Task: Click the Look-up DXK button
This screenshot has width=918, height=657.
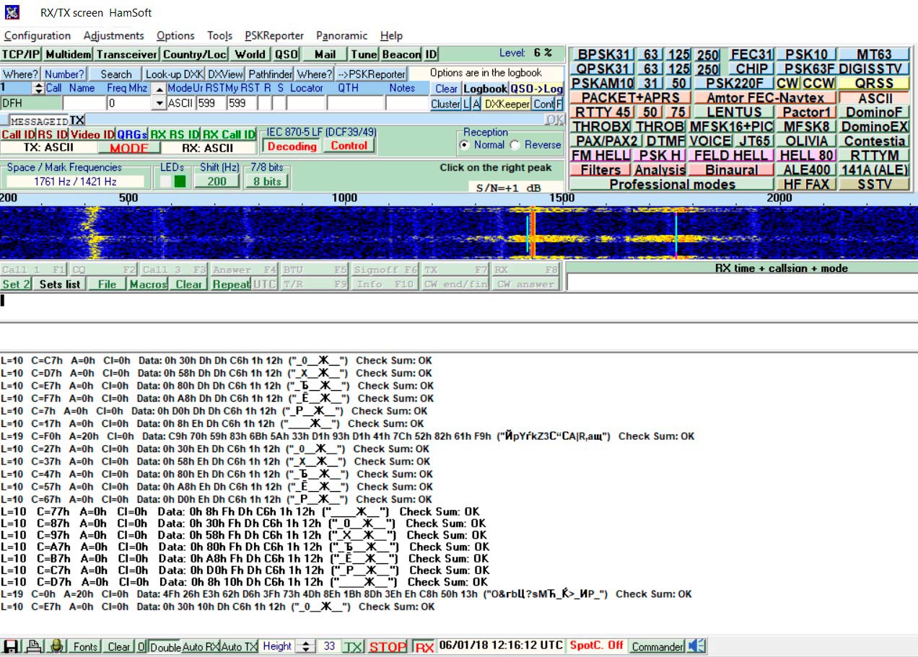Action: pyautogui.click(x=175, y=74)
